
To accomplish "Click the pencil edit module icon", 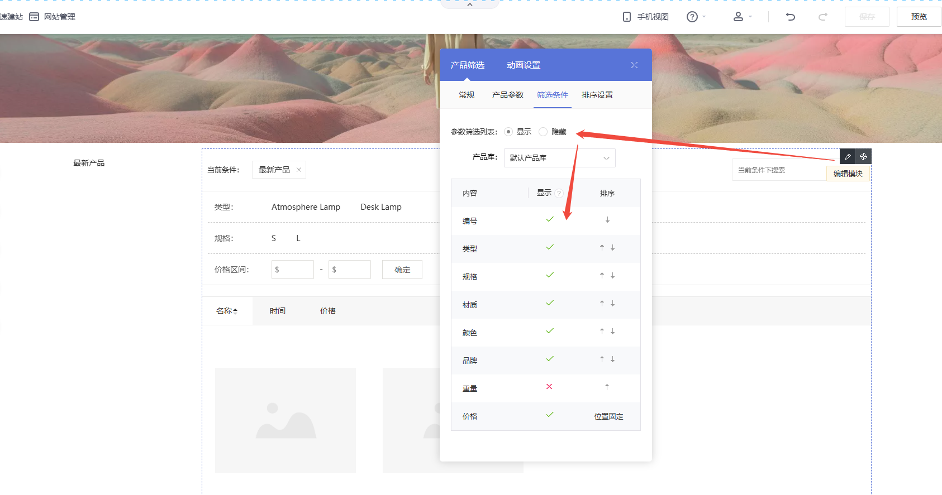I will [x=848, y=157].
